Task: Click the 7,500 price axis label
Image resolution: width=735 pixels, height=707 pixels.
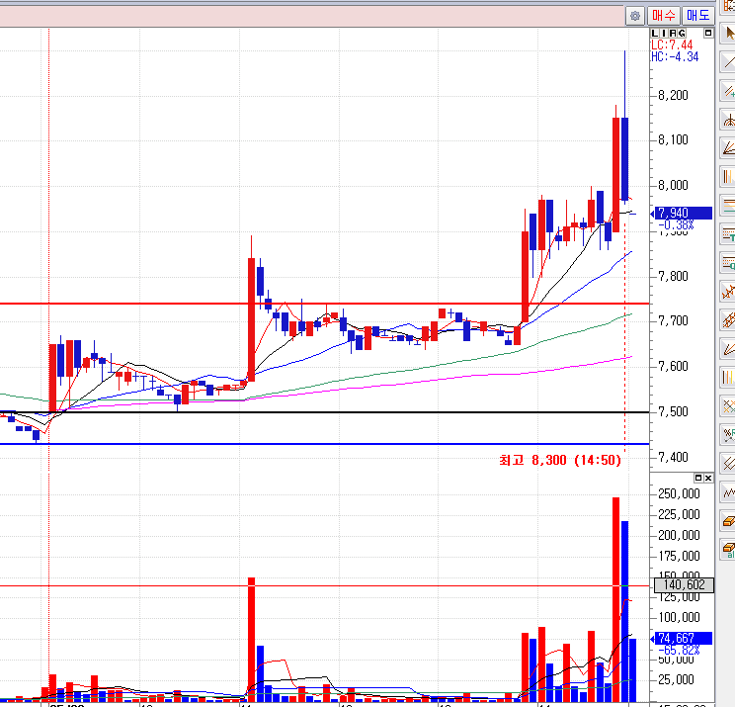Action: tap(673, 411)
